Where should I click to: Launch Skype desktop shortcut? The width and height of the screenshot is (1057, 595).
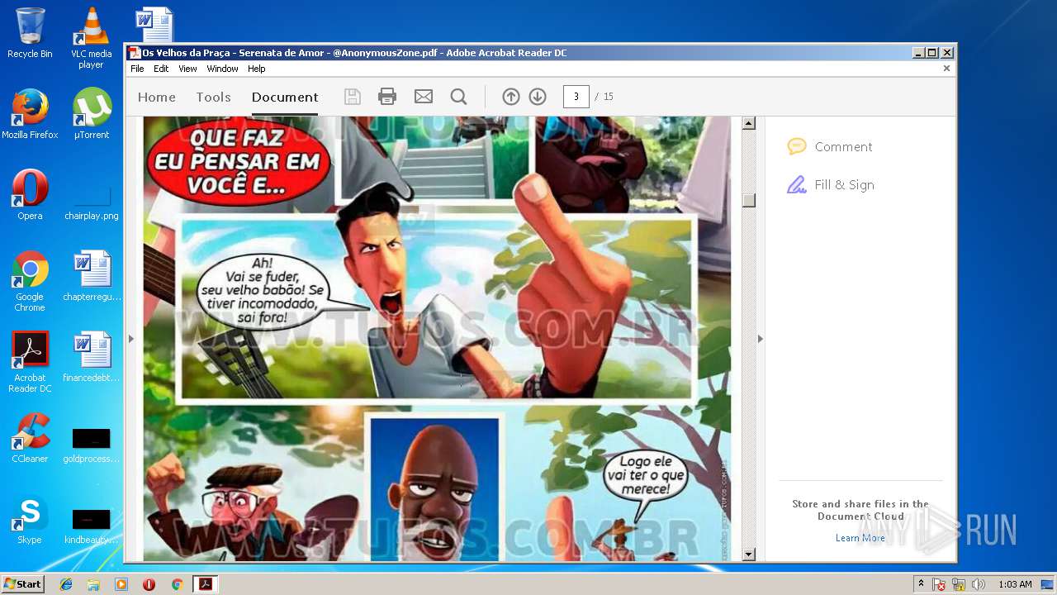[30, 519]
